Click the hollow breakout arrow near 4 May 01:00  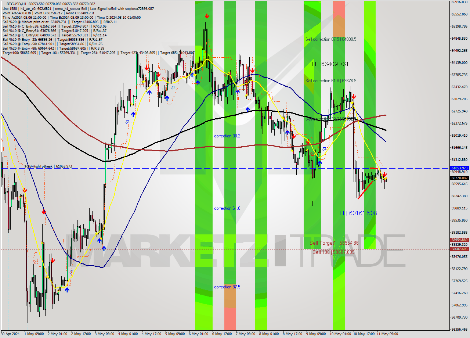click(x=127, y=121)
